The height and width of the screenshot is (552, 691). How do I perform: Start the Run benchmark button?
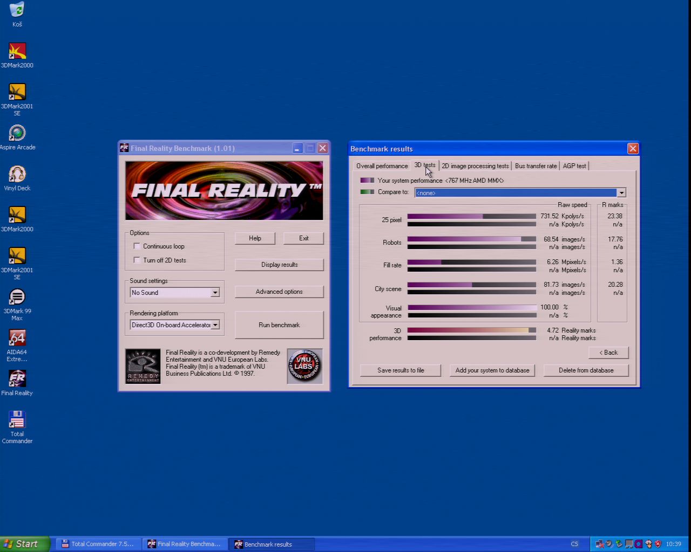pos(279,325)
